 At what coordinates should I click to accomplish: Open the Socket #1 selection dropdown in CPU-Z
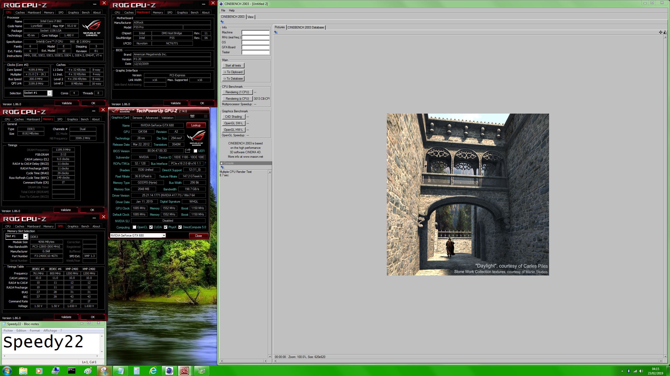coord(38,93)
